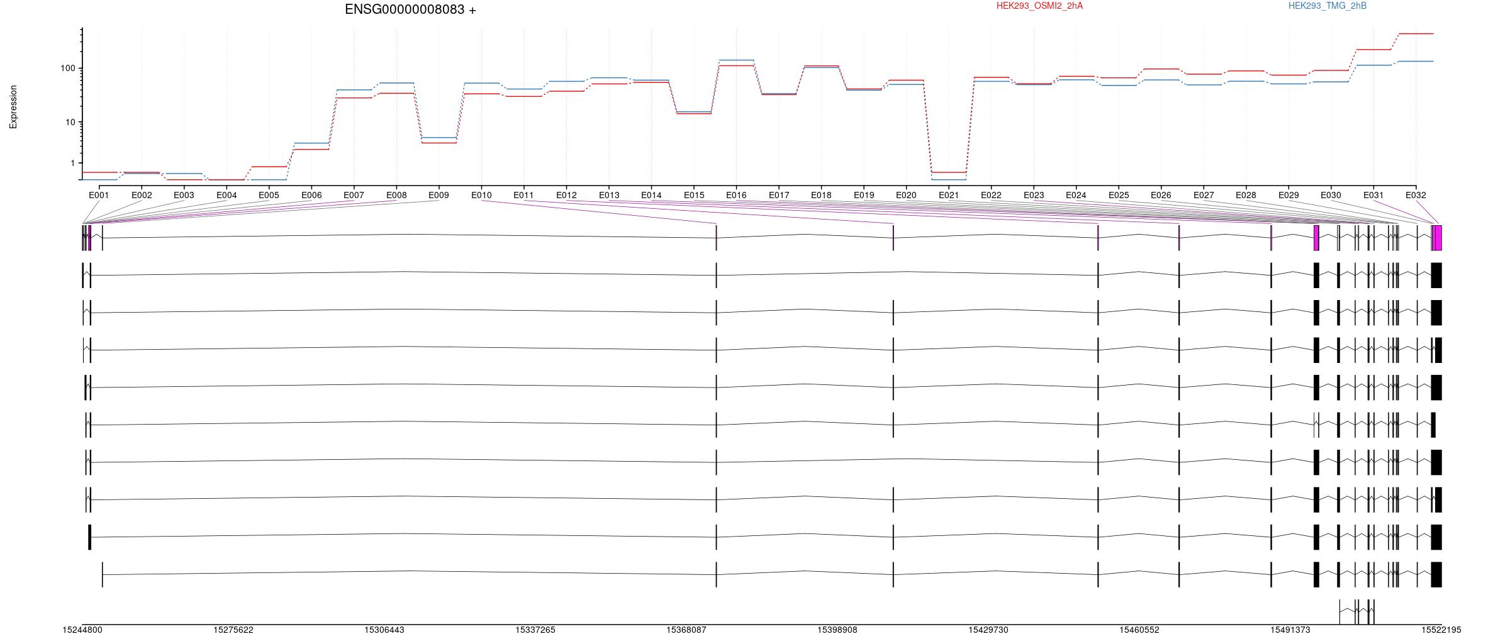The image size is (1510, 641).
Task: Click genomic coordinate 15244800
Action: pyautogui.click(x=82, y=630)
